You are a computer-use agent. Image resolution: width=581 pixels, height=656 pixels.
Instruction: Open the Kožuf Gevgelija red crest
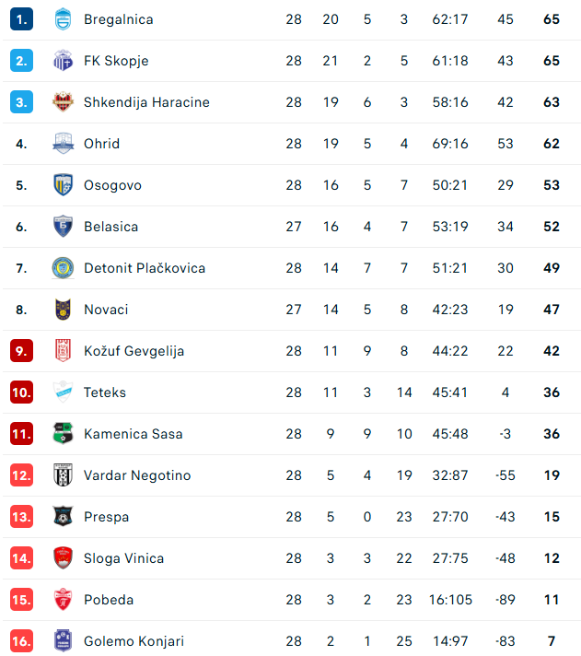[64, 351]
